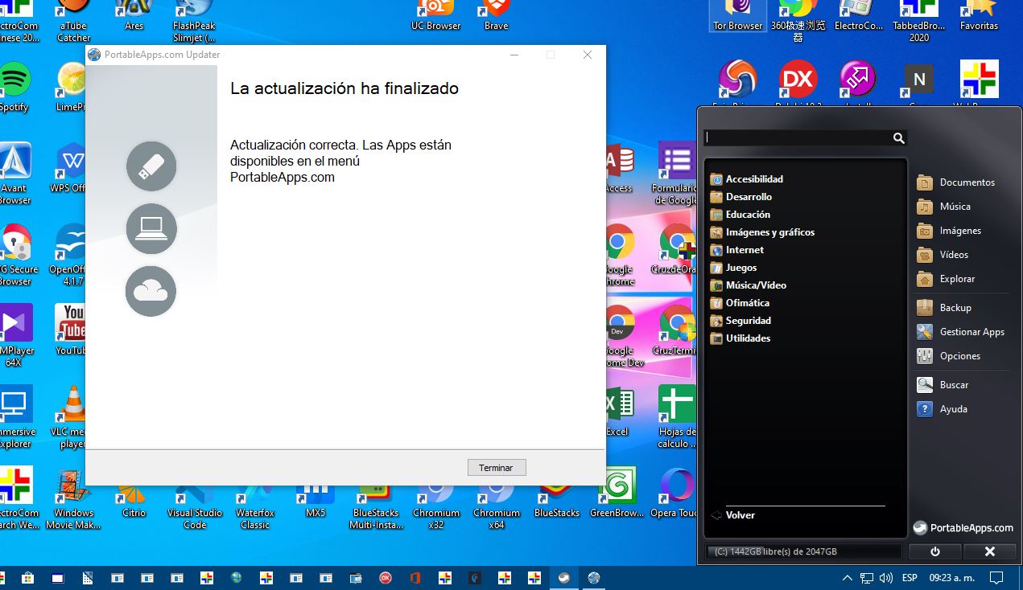Viewport: 1023px width, 590px height.
Task: Select Gestionar Apps in the menu
Action: point(971,332)
